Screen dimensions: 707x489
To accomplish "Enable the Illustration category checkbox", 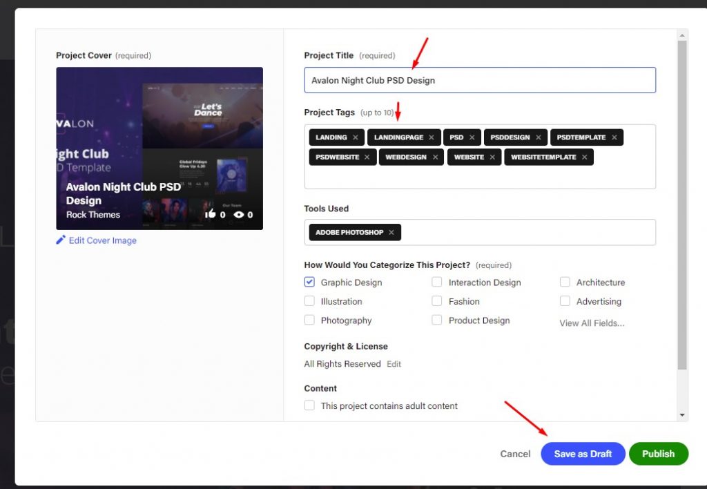I will pos(309,301).
